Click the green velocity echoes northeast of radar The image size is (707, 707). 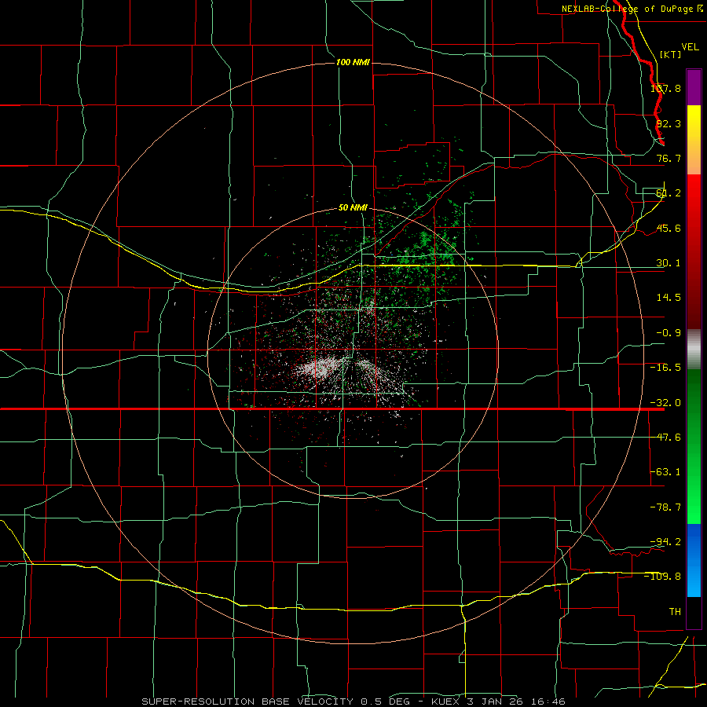point(426,252)
